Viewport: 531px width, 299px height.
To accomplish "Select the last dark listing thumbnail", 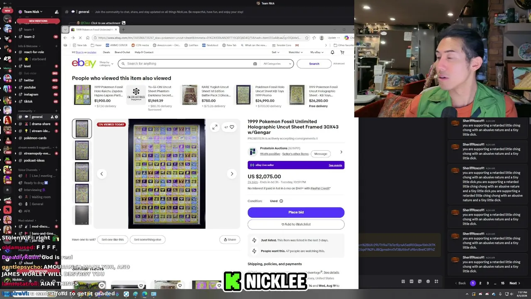I will point(82,215).
